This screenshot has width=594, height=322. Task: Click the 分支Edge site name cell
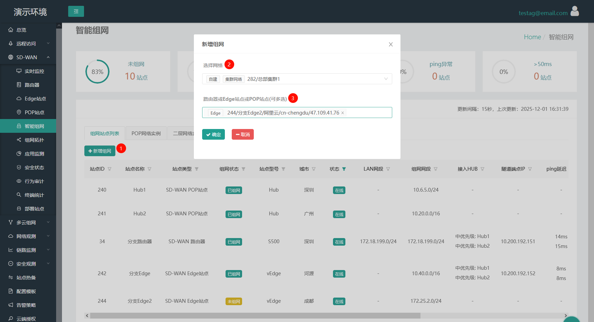click(x=139, y=273)
